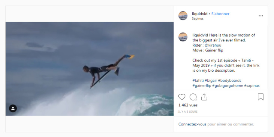Visit the @kirahuu rider profile
The height and width of the screenshot is (137, 274).
(213, 45)
